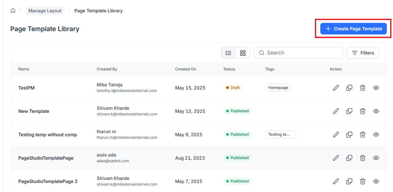Screen dimensions: 393x192
Task: Duplicate PageStudioTemplatePage 2 template
Action: point(349,181)
